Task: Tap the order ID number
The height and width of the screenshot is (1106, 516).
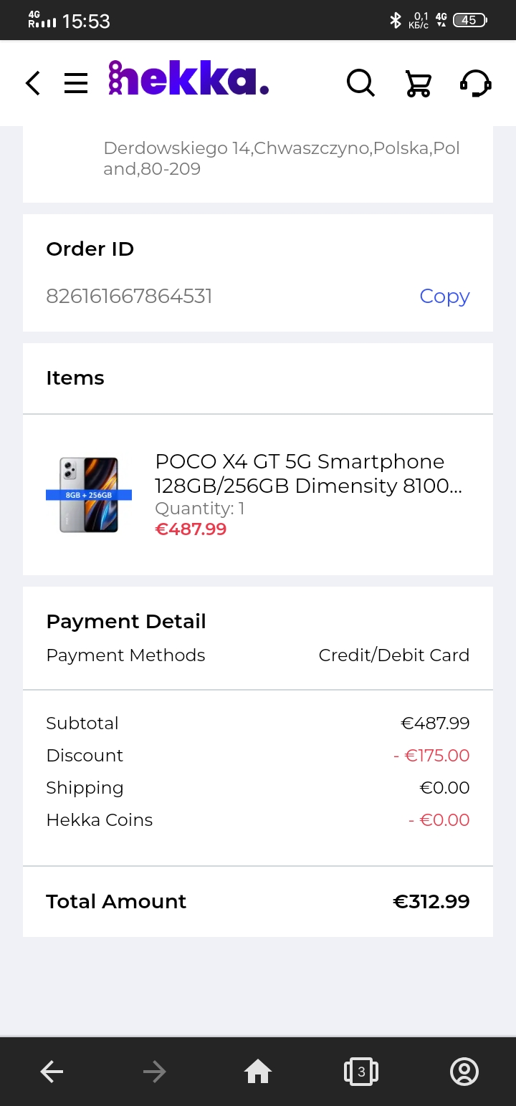Action: (x=129, y=297)
